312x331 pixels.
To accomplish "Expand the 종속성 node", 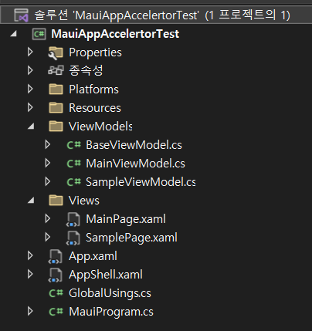I will tap(30, 70).
